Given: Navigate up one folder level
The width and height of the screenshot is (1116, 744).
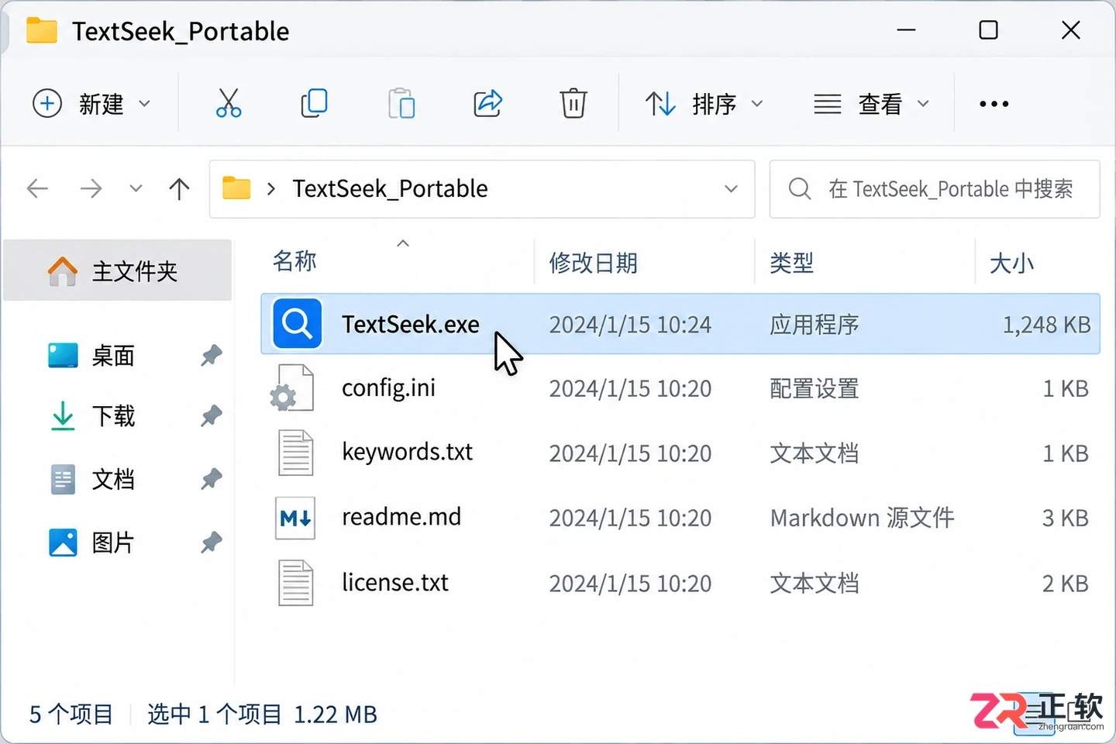Looking at the screenshot, I should (x=179, y=188).
